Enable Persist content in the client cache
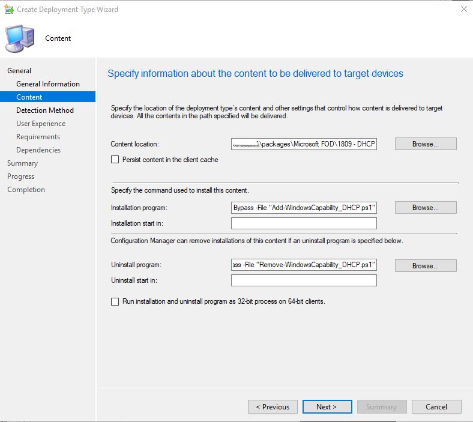 coord(115,160)
